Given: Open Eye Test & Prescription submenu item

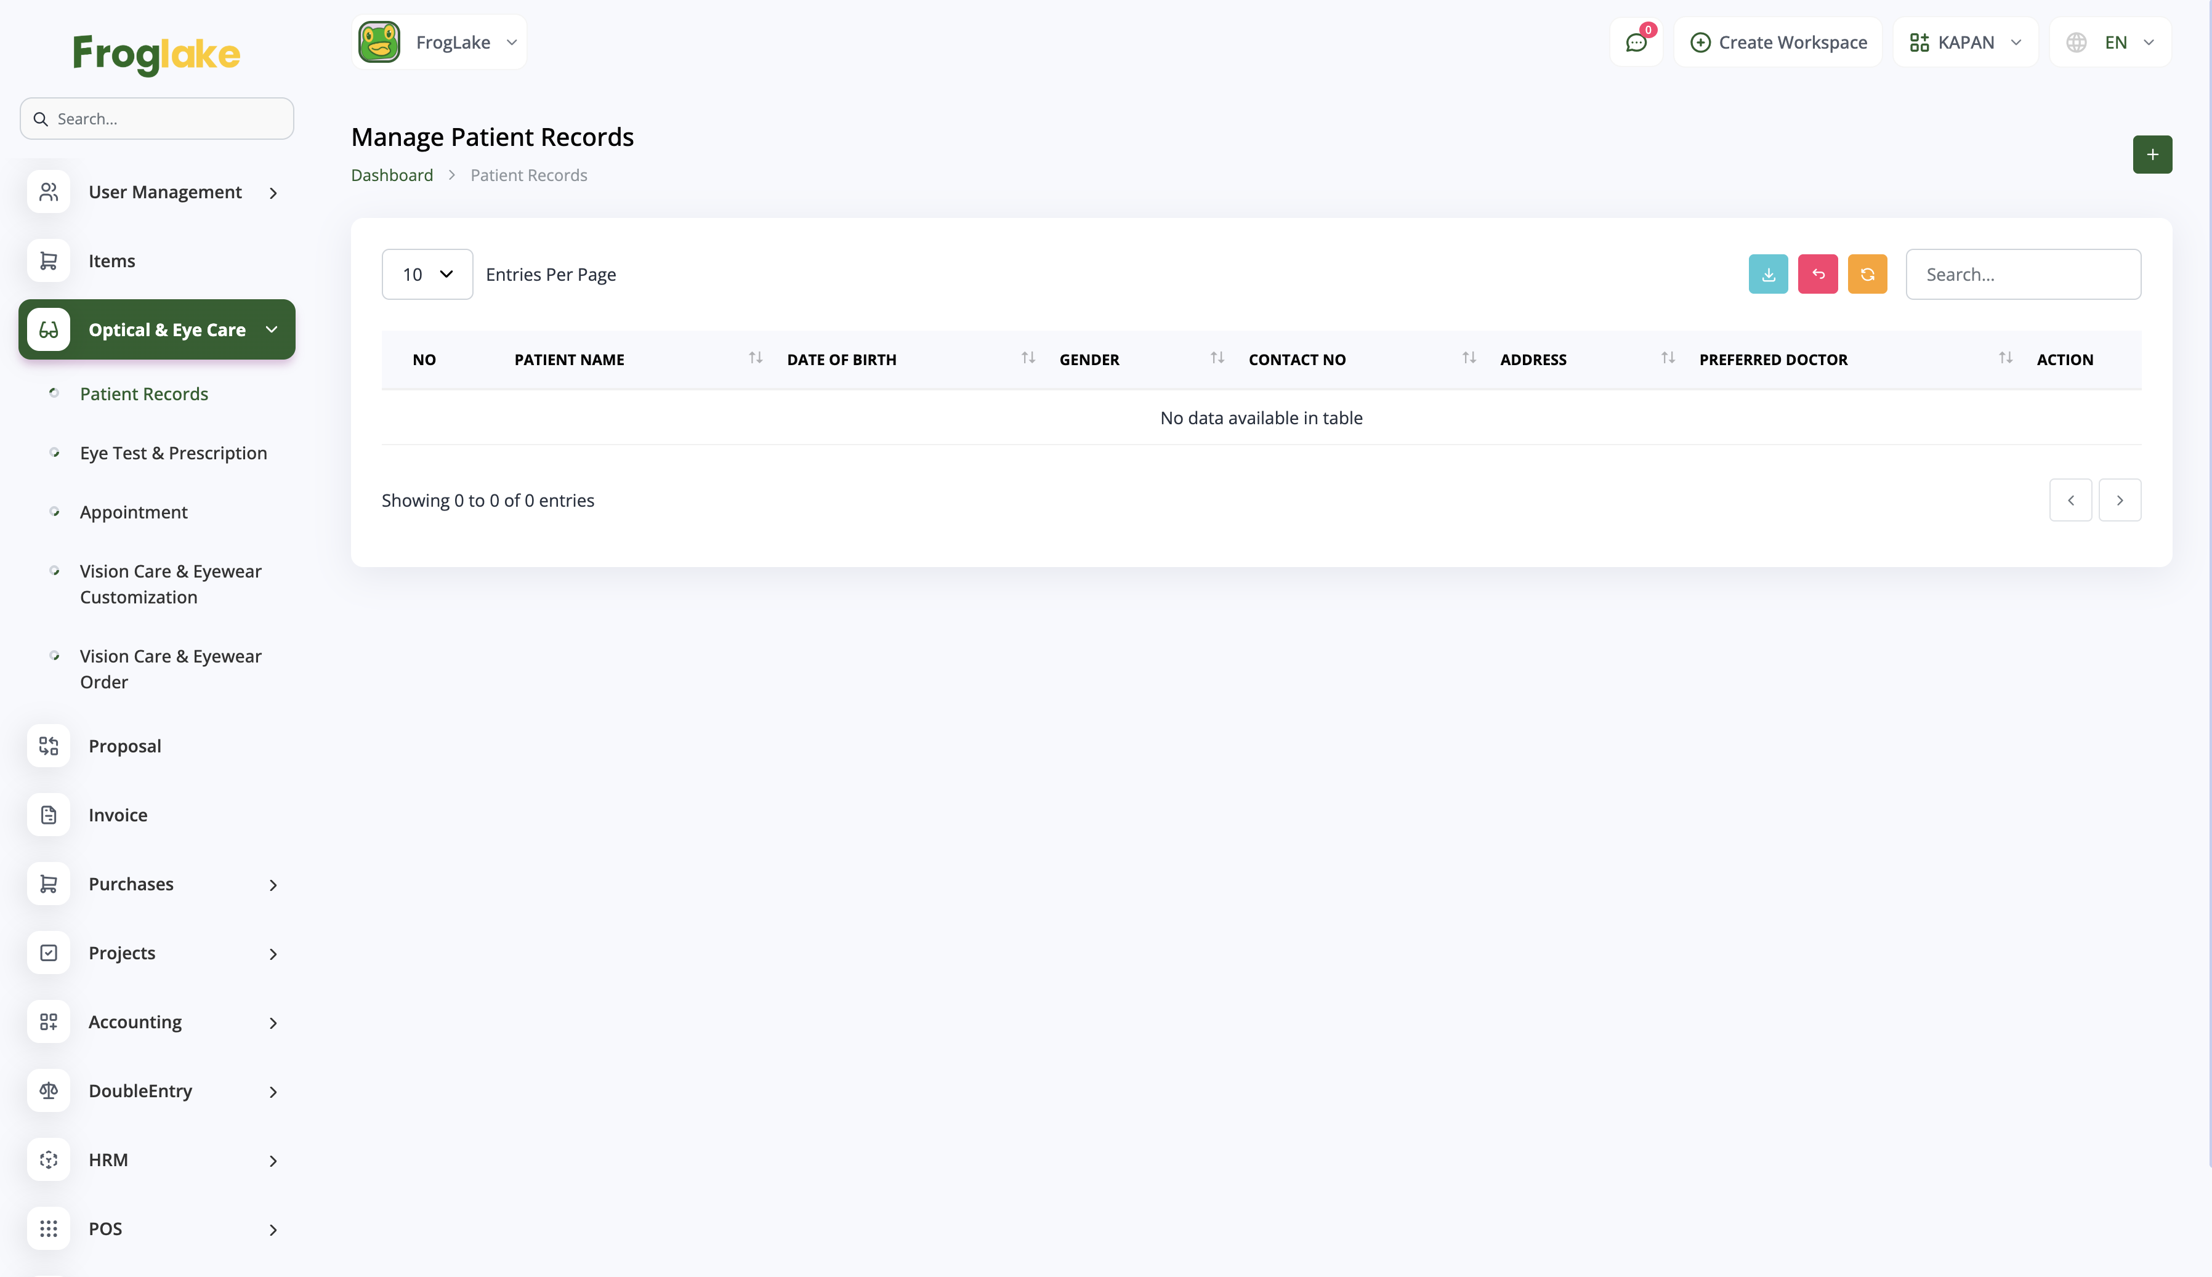Looking at the screenshot, I should pyautogui.click(x=174, y=453).
